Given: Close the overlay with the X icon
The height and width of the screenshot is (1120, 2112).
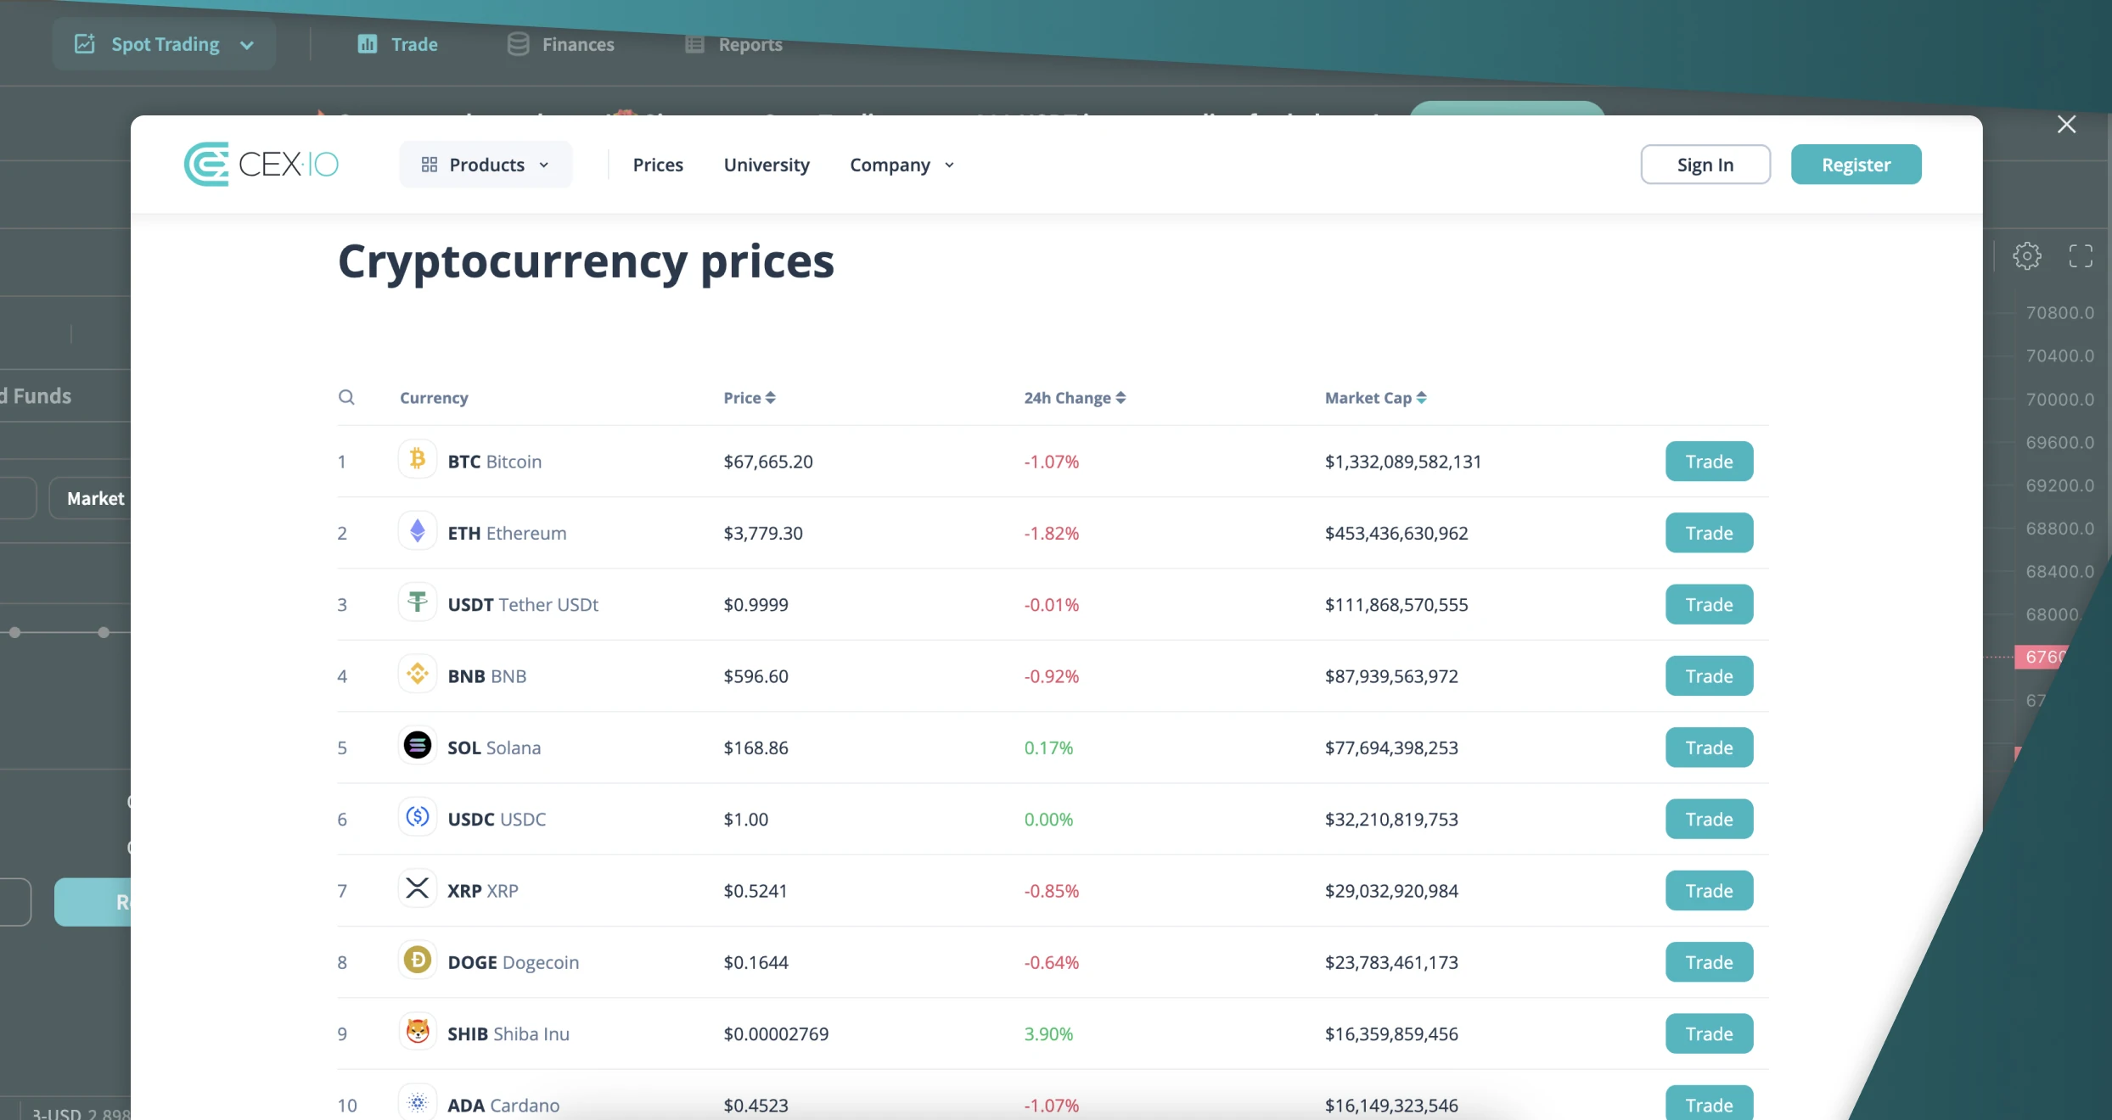Looking at the screenshot, I should pyautogui.click(x=2066, y=125).
